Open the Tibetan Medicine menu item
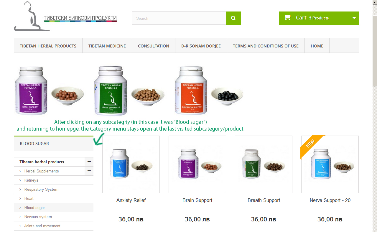Viewport: 377px width, 232px height. tap(107, 46)
